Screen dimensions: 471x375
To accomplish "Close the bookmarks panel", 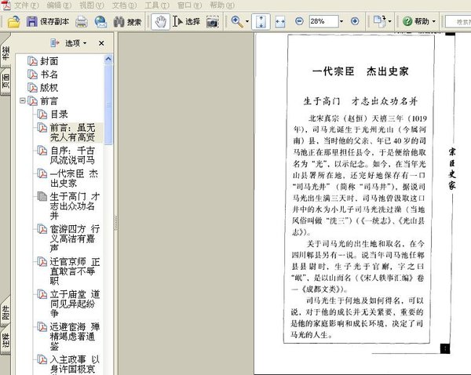I will tap(101, 43).
